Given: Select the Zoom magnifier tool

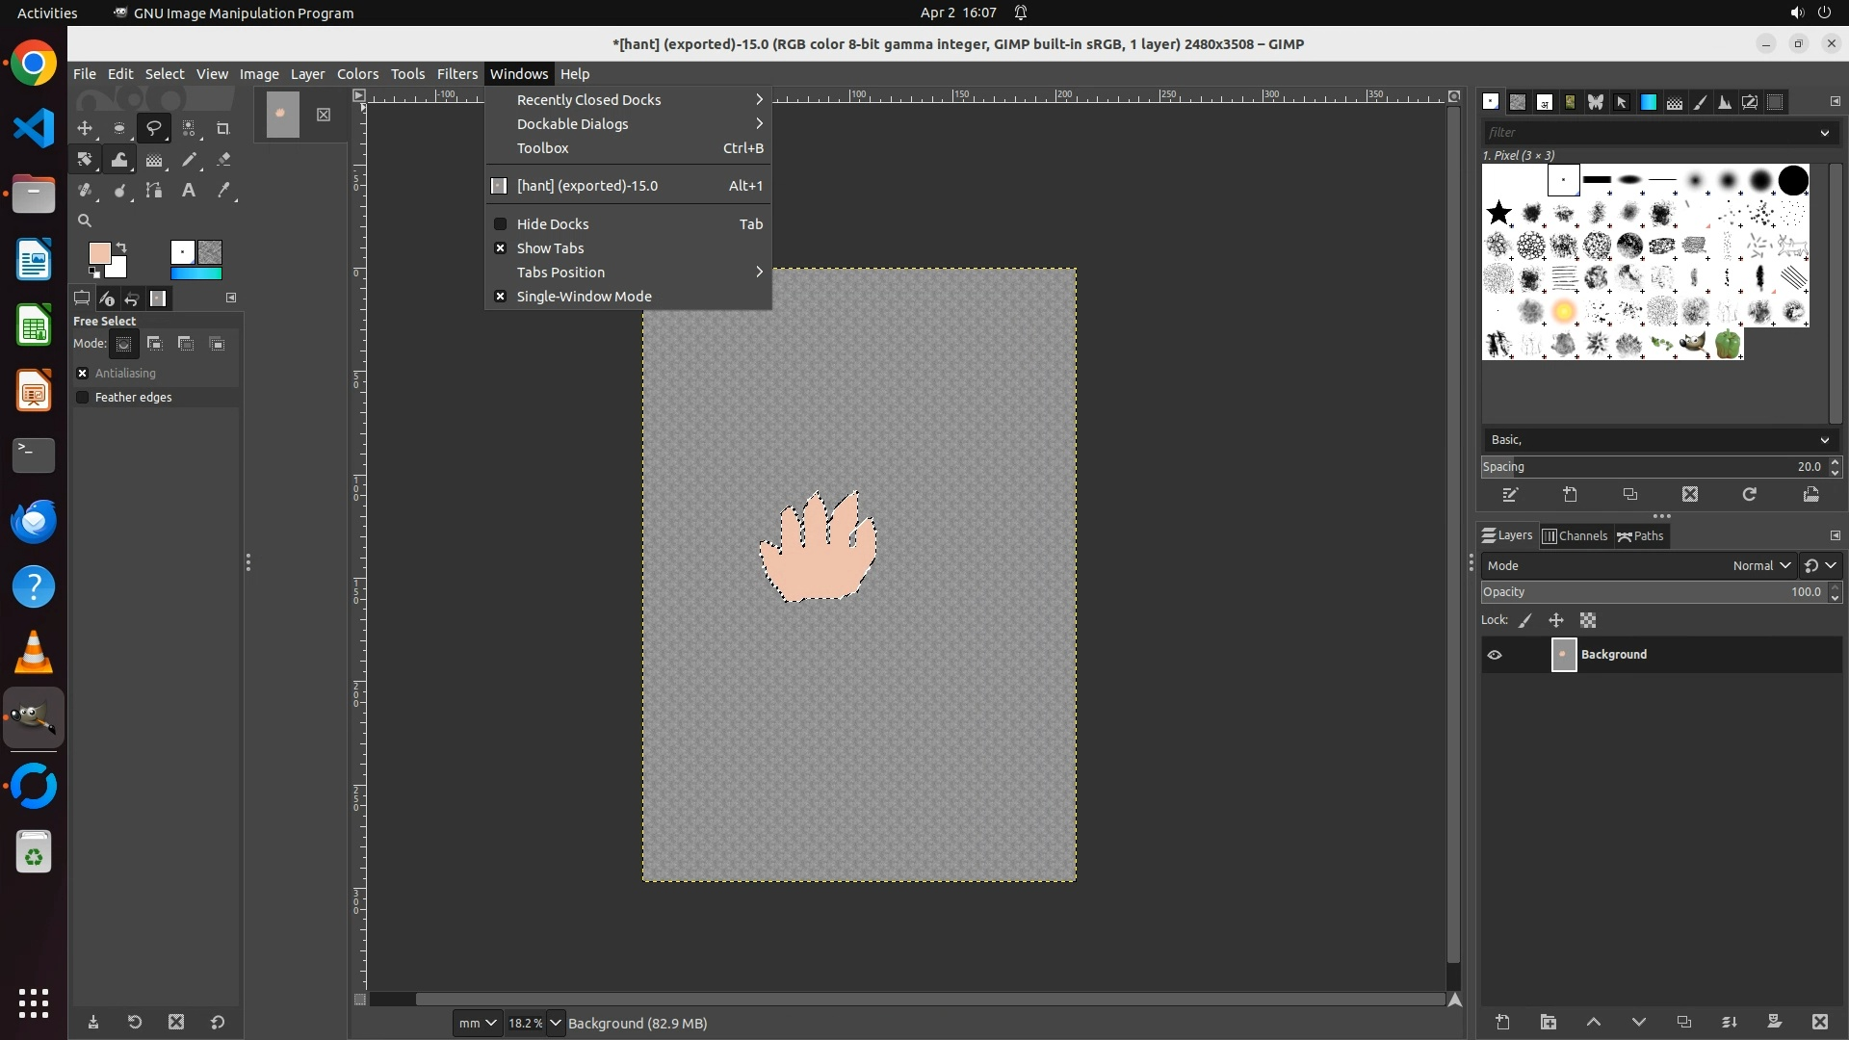Looking at the screenshot, I should (85, 221).
